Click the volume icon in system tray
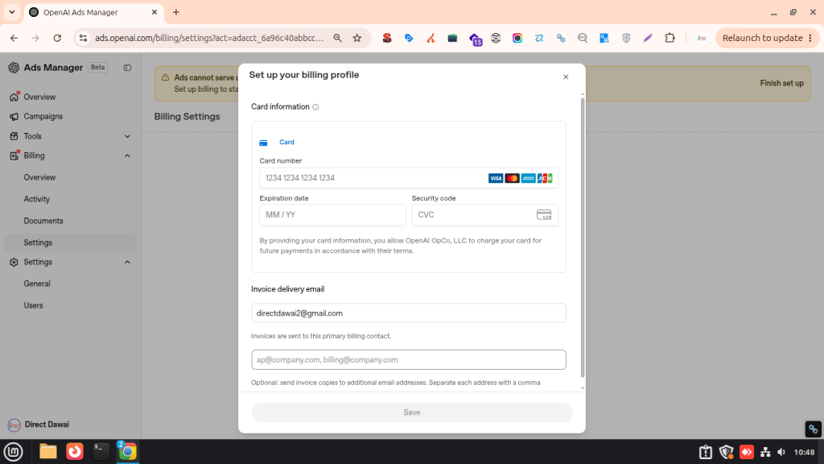The height and width of the screenshot is (464, 824). [x=781, y=452]
